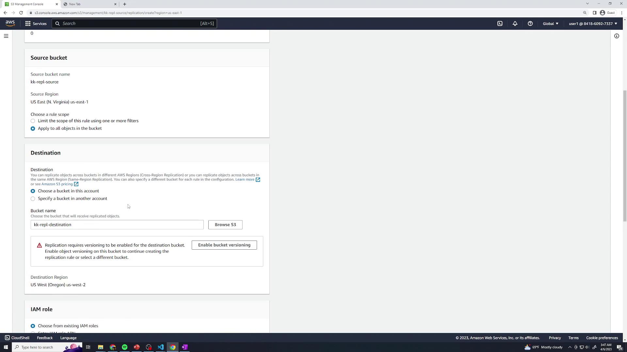Click Enable bucket versioning button
Image resolution: width=627 pixels, height=352 pixels.
pyautogui.click(x=224, y=245)
